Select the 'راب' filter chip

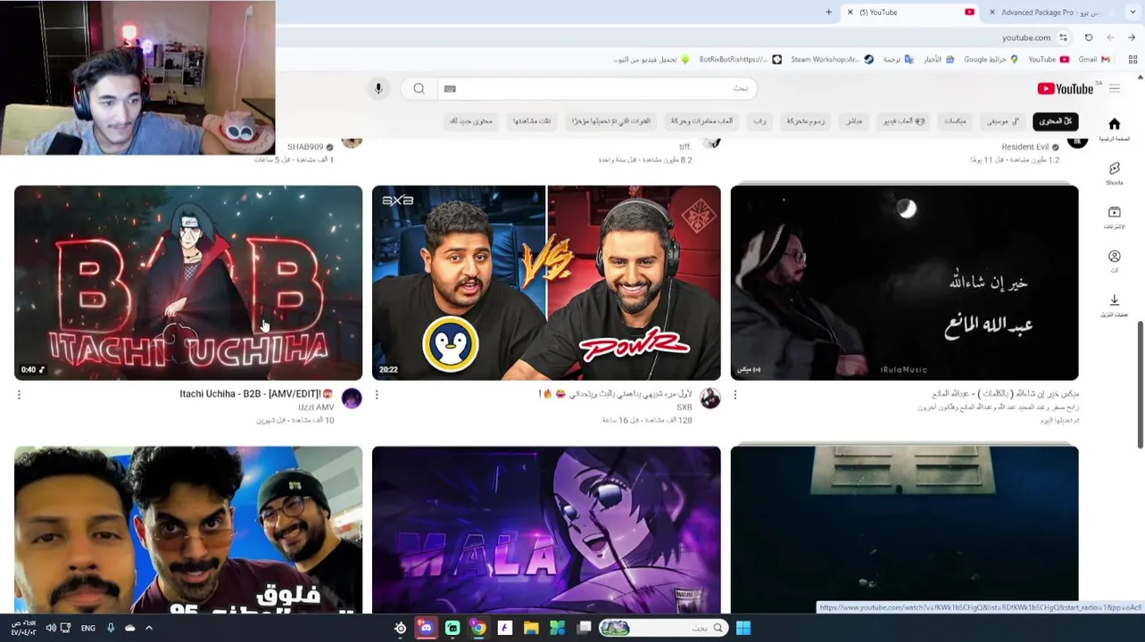pos(759,121)
